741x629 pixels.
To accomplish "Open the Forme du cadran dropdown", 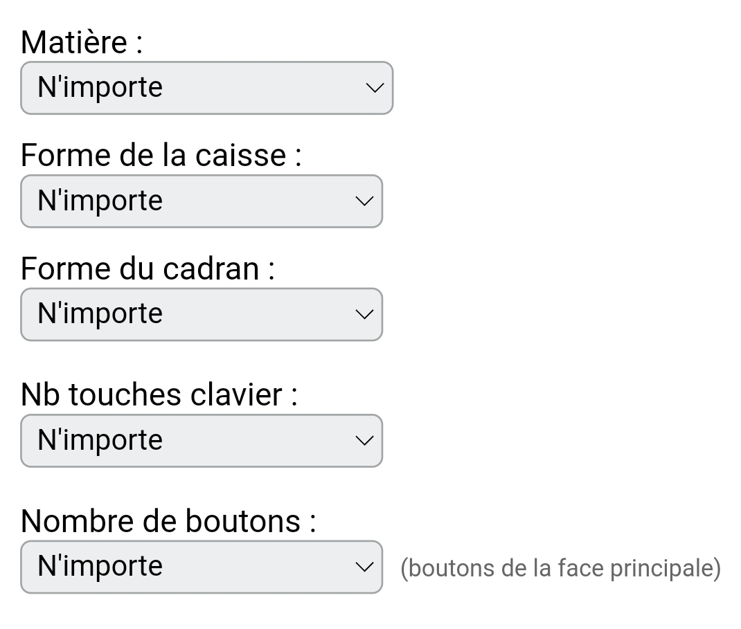I will (201, 314).
